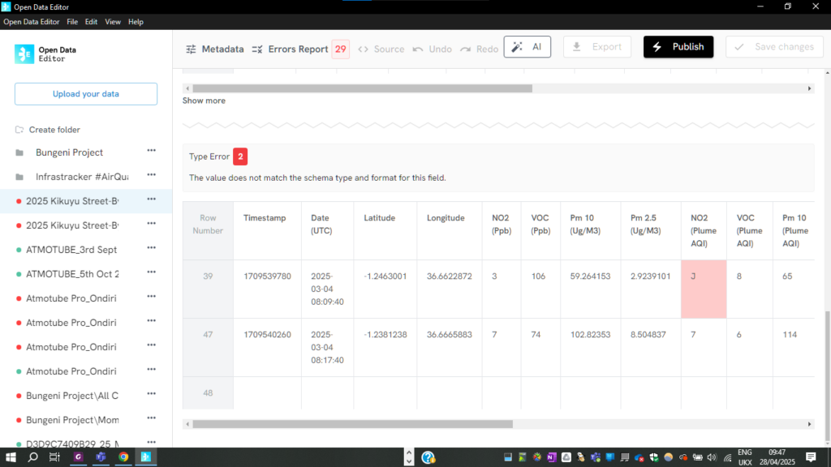Click the Type Error count badge
This screenshot has height=467, width=831.
tap(240, 156)
